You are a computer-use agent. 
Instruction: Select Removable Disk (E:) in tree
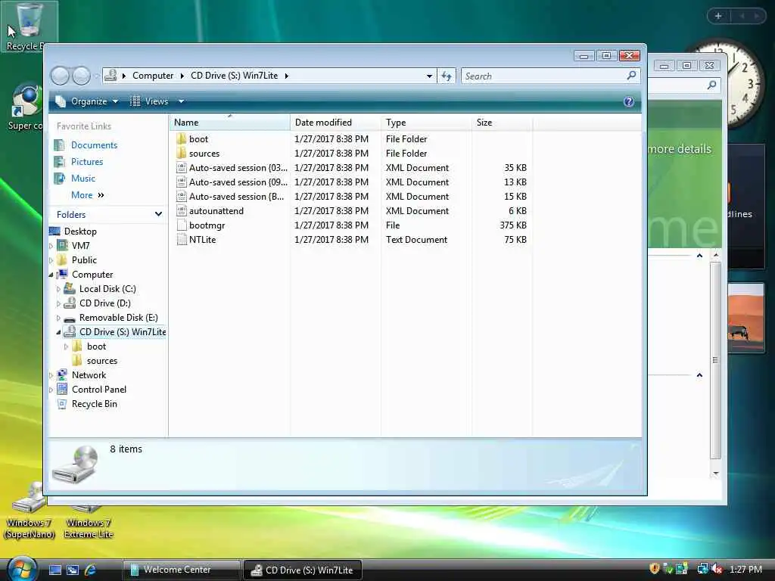point(119,318)
